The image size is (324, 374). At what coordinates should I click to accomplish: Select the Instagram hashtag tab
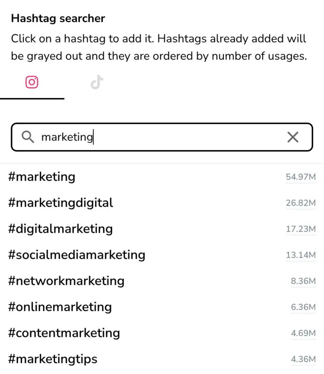click(32, 82)
